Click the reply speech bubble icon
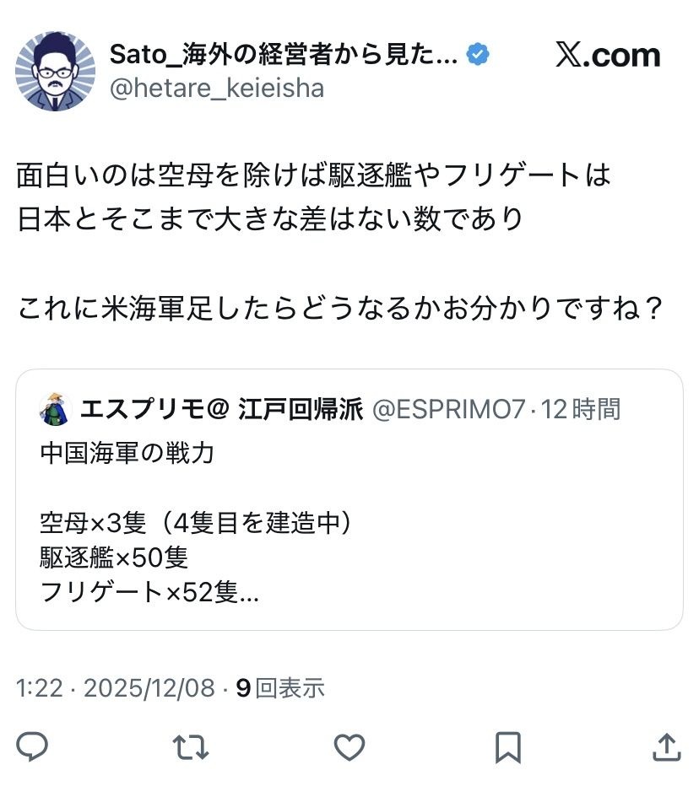Screen dimensions: 699x797 pyautogui.click(x=33, y=746)
